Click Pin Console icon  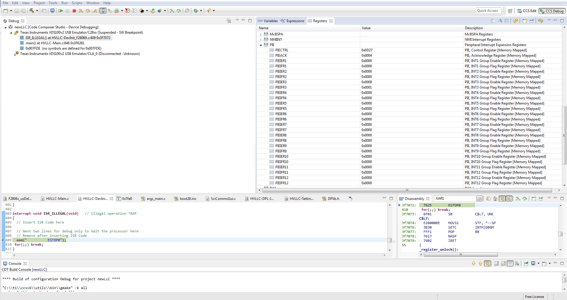tap(526, 263)
